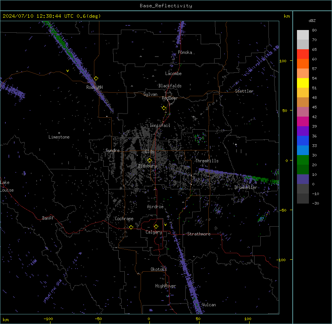This screenshot has width=332, height=324.
Task: Click the RedDeer city label
Action: 169,98
